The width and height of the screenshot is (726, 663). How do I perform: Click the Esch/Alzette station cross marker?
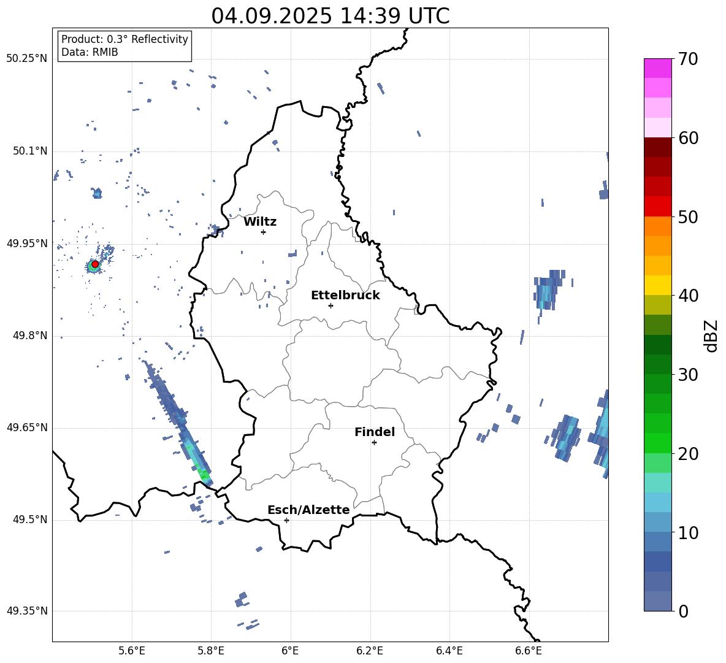click(286, 520)
